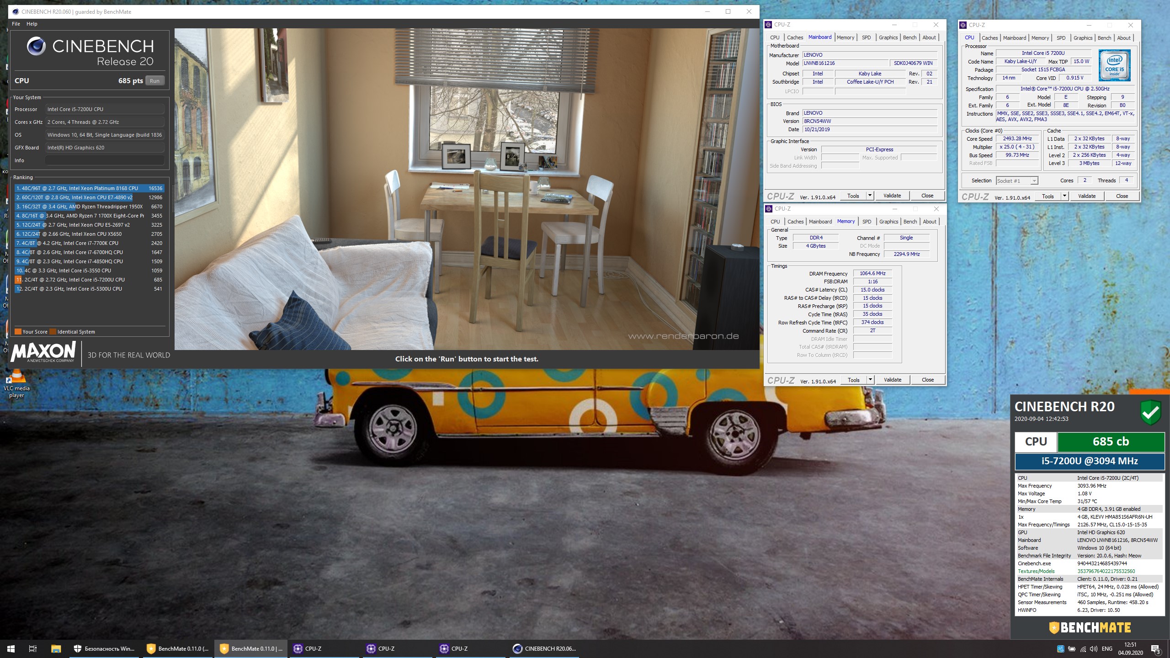Open Caches tab in the Mainboard CPU-Z window
The image size is (1170, 658).
click(x=795, y=37)
